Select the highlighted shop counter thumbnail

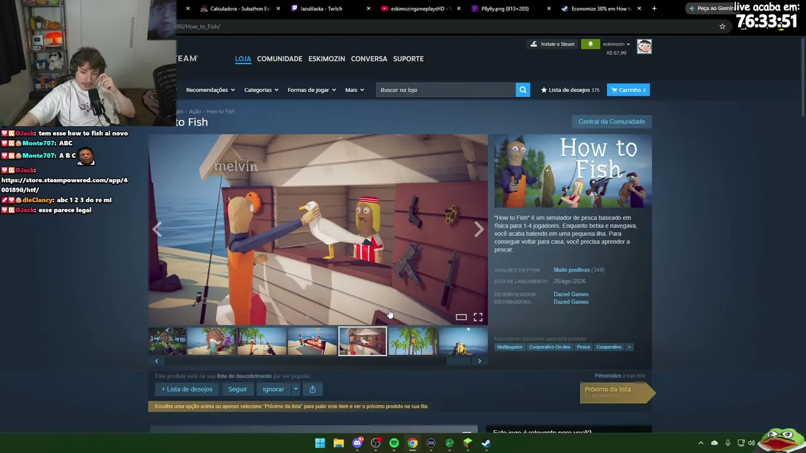363,342
